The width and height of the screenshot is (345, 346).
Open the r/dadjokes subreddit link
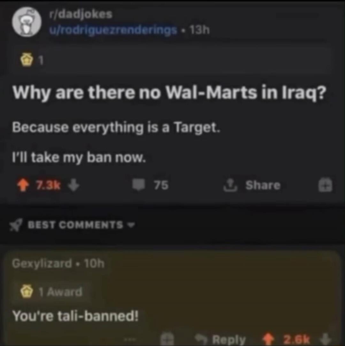81,15
